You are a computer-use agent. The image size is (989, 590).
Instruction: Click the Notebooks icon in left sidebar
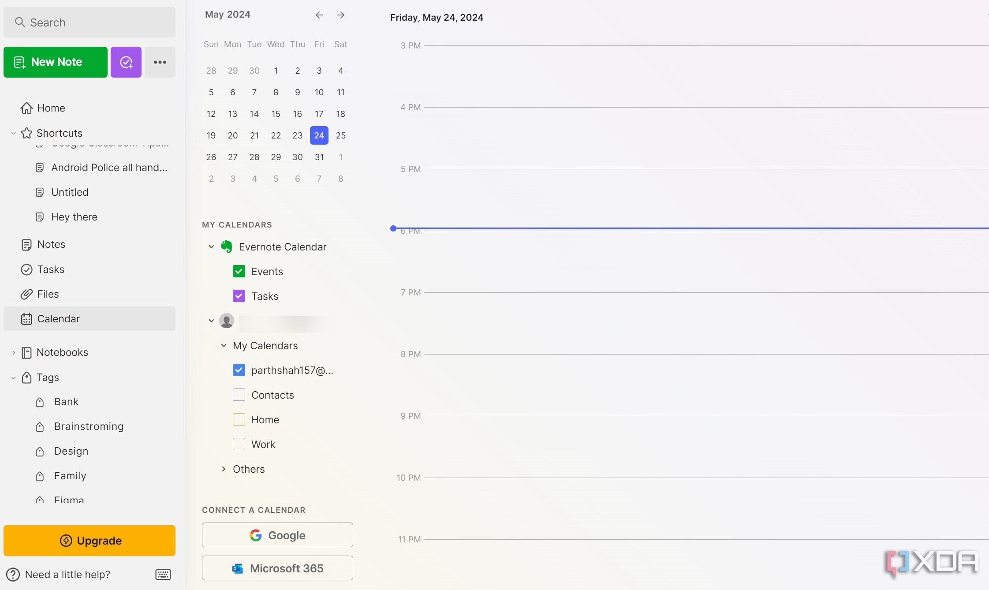point(26,353)
